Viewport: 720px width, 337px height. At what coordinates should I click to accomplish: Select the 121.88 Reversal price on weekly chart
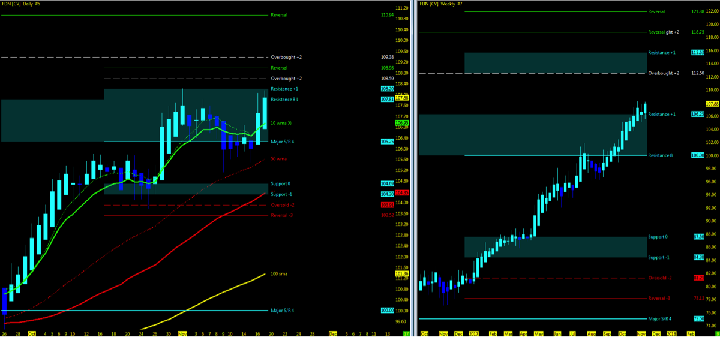pyautogui.click(x=697, y=11)
